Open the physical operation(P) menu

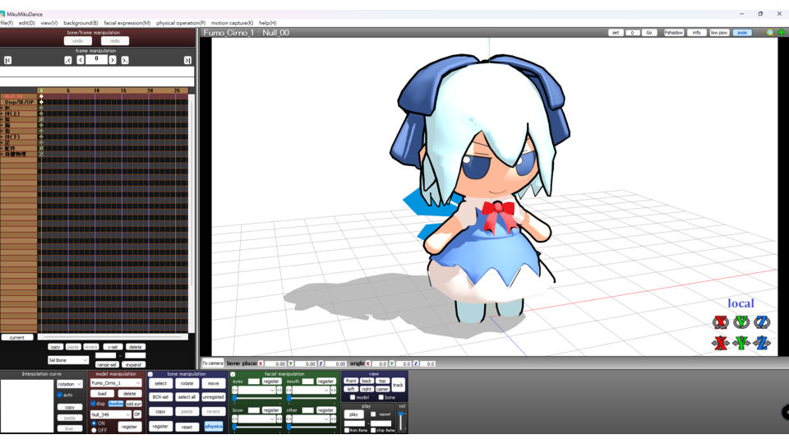pos(181,23)
